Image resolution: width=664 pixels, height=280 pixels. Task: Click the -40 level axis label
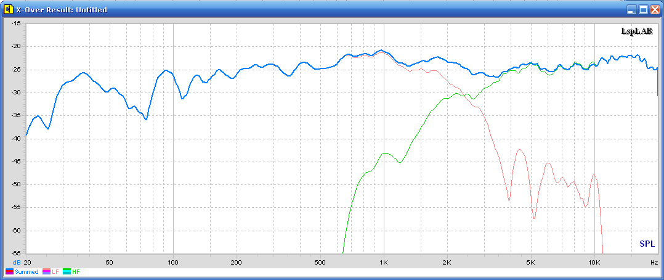(x=16, y=139)
